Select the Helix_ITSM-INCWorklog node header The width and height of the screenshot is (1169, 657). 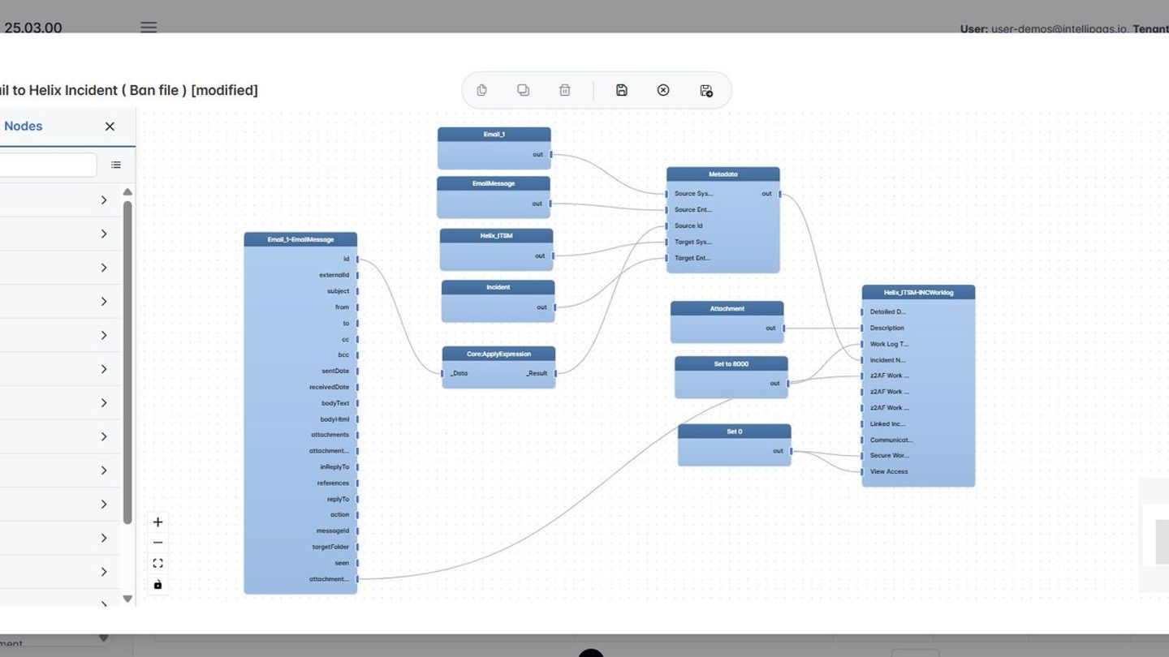point(919,293)
